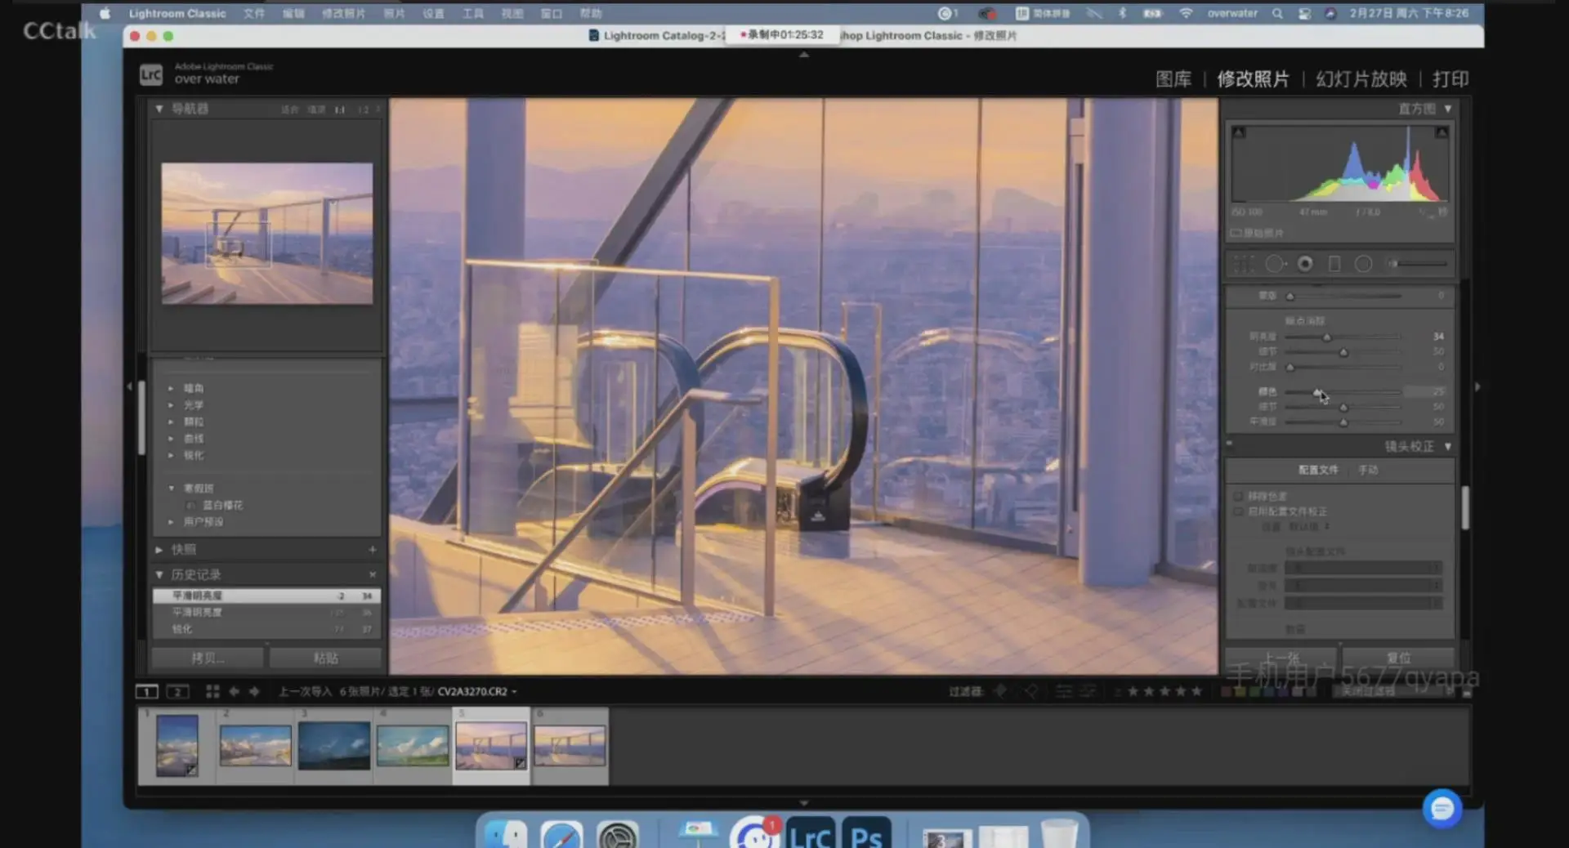Open Spotlight search in the menu bar
The width and height of the screenshot is (1569, 848).
click(1277, 13)
